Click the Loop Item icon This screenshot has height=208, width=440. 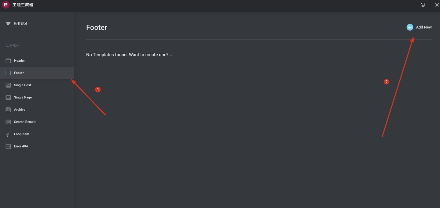click(x=8, y=134)
